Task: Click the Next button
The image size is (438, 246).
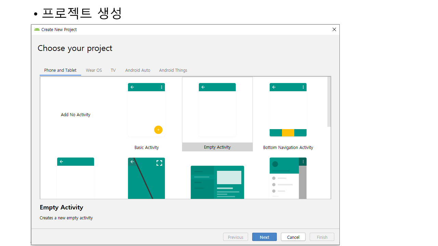Action: [x=265, y=237]
